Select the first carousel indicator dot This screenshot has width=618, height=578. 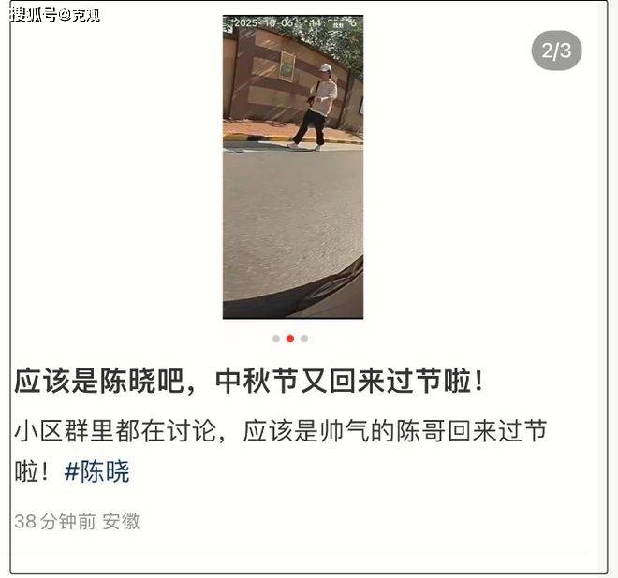[276, 339]
